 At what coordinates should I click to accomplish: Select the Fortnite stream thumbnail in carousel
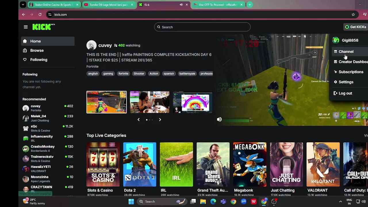(x=107, y=102)
